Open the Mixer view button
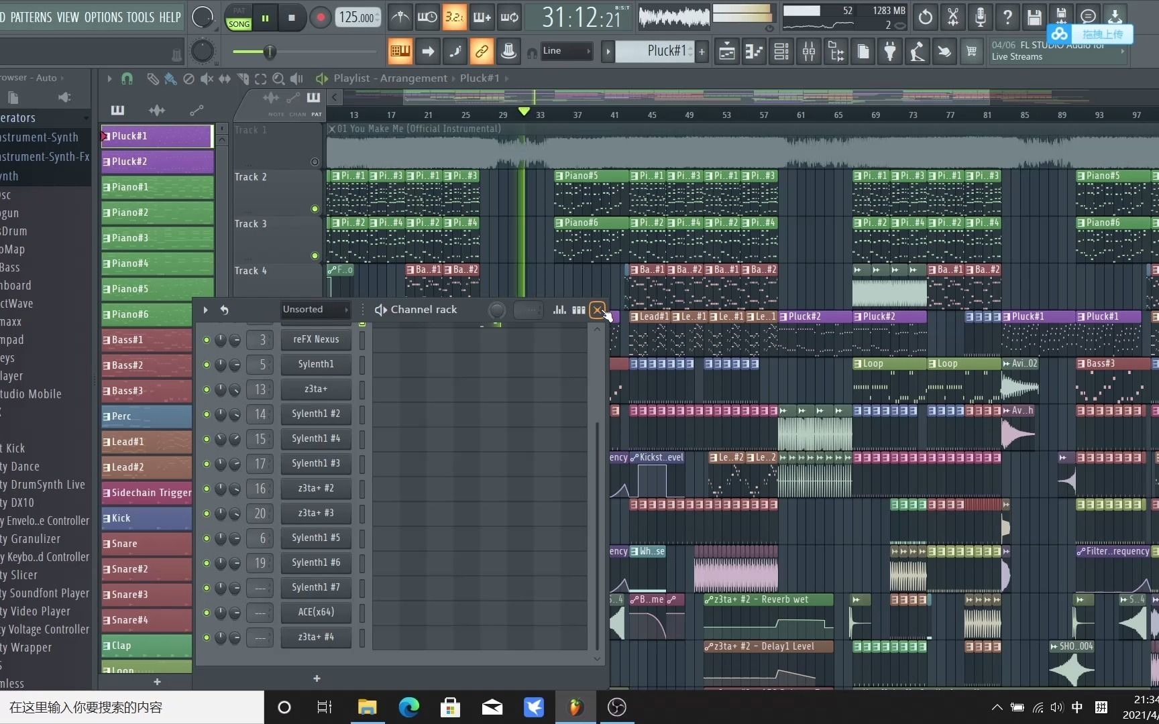 (x=809, y=52)
